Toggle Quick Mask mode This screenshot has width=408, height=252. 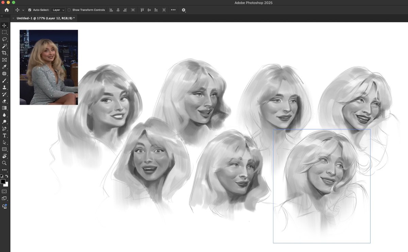4,191
